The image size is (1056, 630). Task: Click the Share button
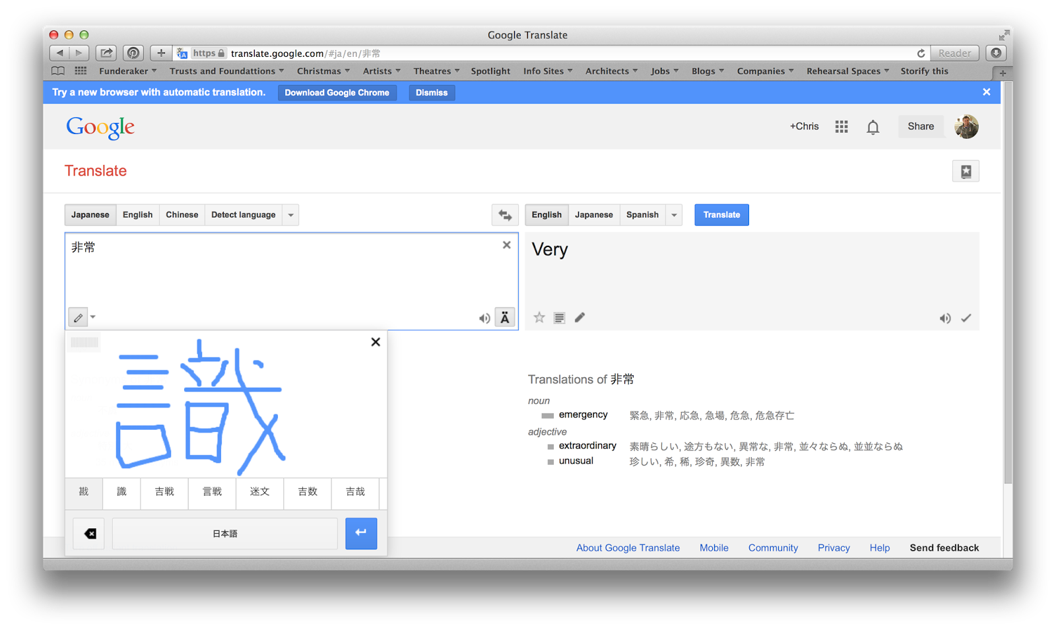pyautogui.click(x=921, y=127)
